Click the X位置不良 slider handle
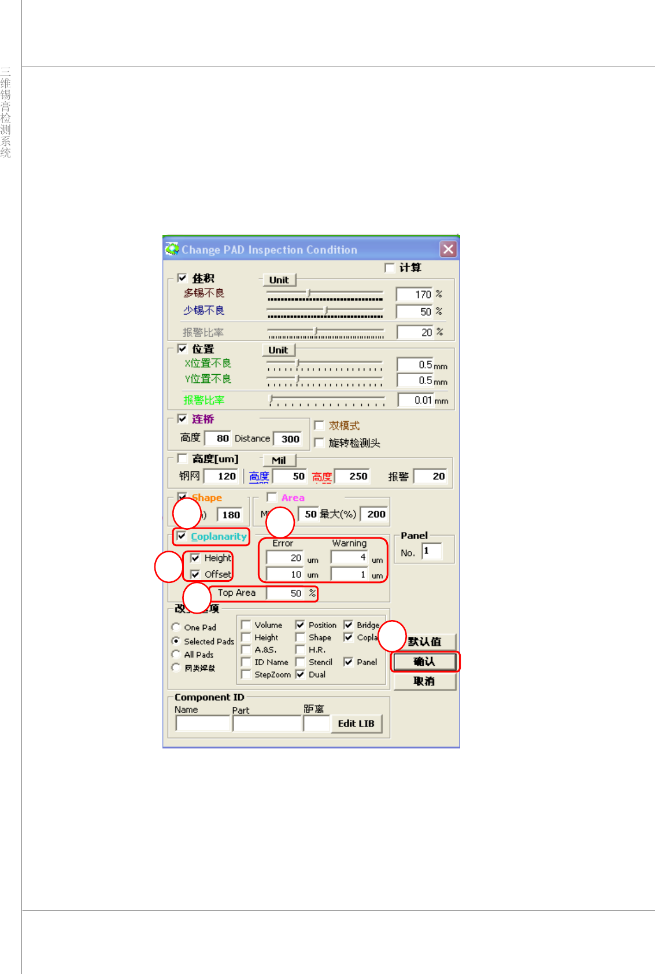655x974 pixels. [x=298, y=364]
